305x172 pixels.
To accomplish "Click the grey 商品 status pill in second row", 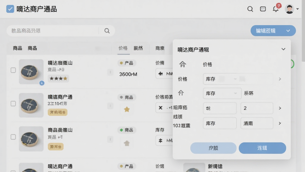I will coord(127,97).
